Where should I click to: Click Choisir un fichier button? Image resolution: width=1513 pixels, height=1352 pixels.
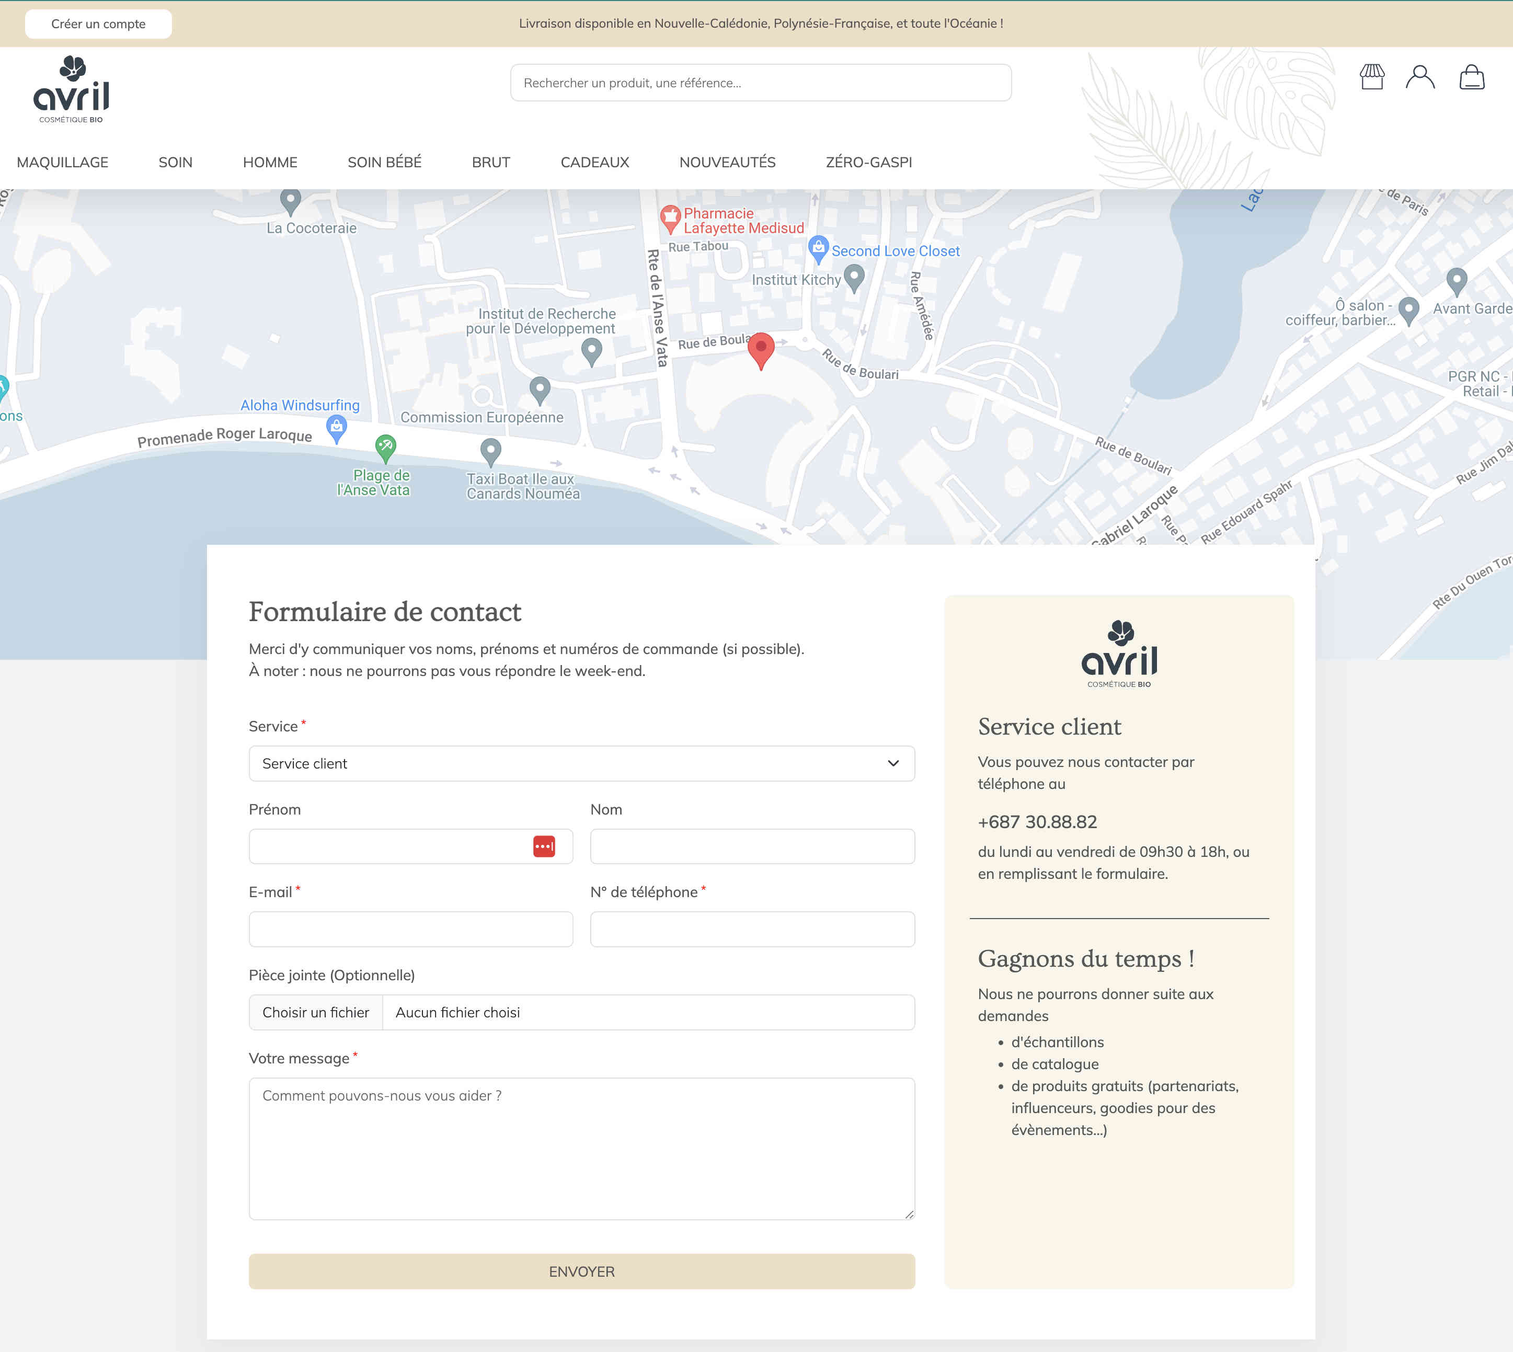pyautogui.click(x=315, y=1013)
